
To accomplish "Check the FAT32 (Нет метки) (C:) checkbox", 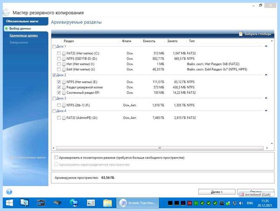I will [x=59, y=53].
